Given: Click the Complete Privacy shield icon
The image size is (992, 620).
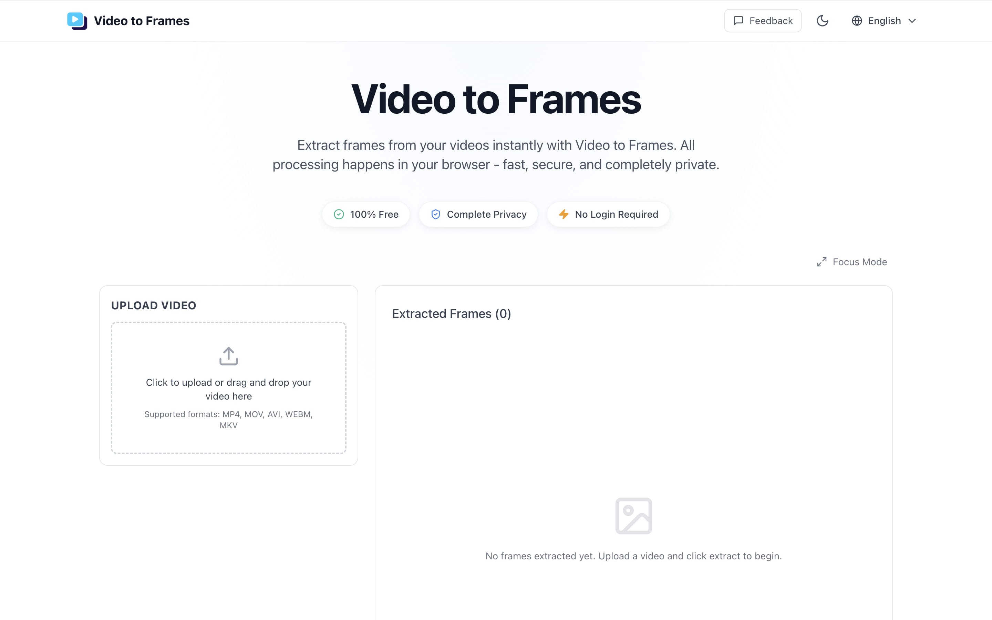Looking at the screenshot, I should 436,215.
